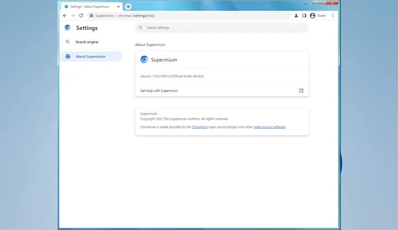Image resolution: width=398 pixels, height=230 pixels.
Task: Focus the chrome://settings/help address bar
Action: coord(189,16)
